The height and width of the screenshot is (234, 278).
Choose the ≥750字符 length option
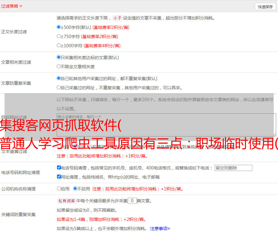(59, 36)
